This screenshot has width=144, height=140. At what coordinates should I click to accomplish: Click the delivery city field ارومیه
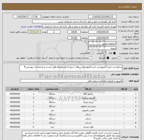[102, 48]
